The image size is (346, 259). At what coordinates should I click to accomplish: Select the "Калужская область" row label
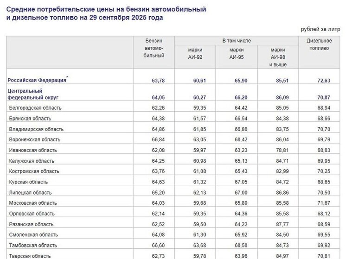[32, 161]
